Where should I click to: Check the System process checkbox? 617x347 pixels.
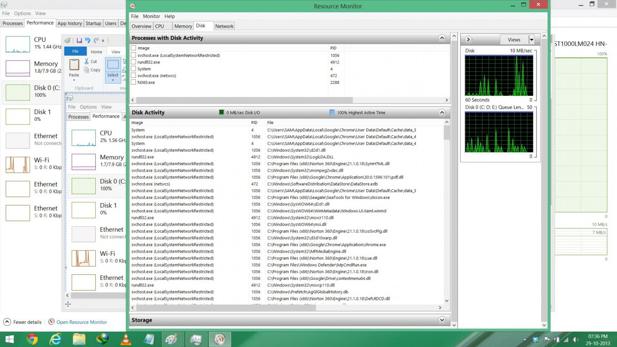point(134,68)
